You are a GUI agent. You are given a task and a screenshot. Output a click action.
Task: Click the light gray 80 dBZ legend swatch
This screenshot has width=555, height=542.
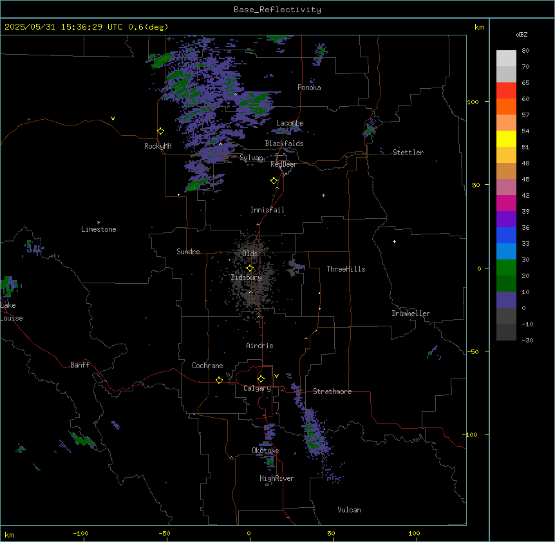[506, 59]
